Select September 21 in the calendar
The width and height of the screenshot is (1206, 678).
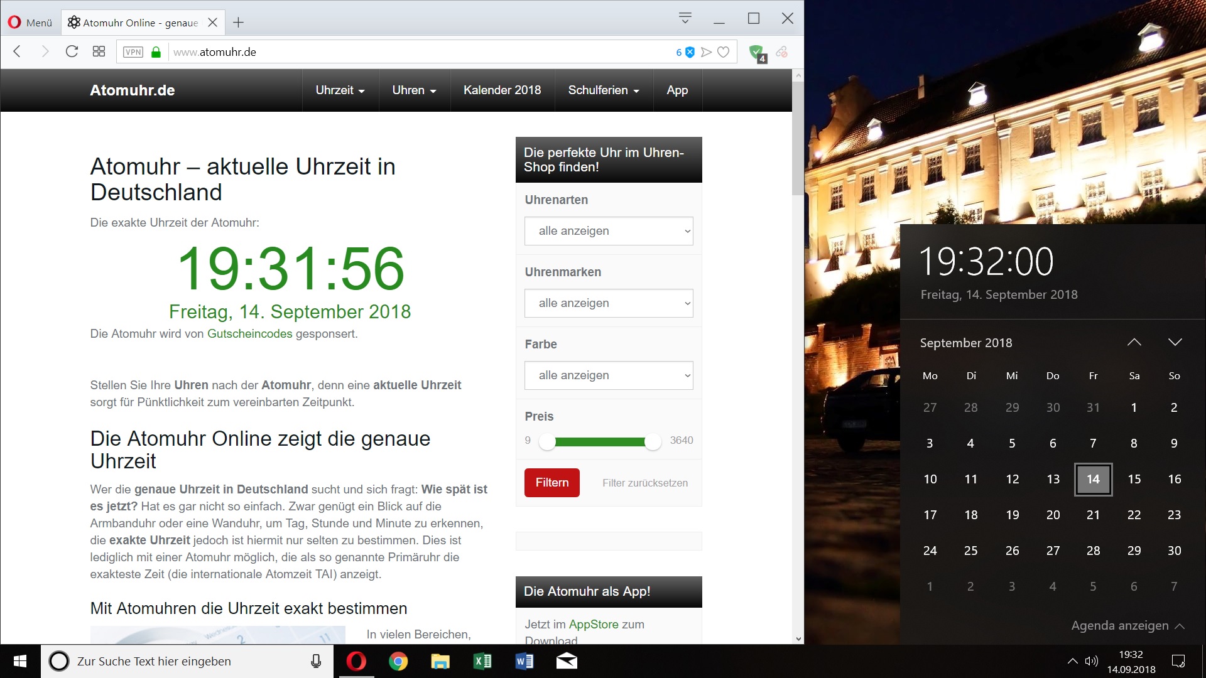tap(1094, 515)
